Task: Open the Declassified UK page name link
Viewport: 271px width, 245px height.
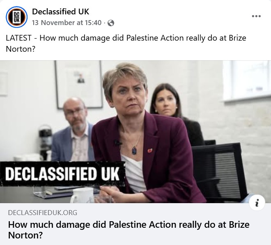Action: click(x=60, y=11)
